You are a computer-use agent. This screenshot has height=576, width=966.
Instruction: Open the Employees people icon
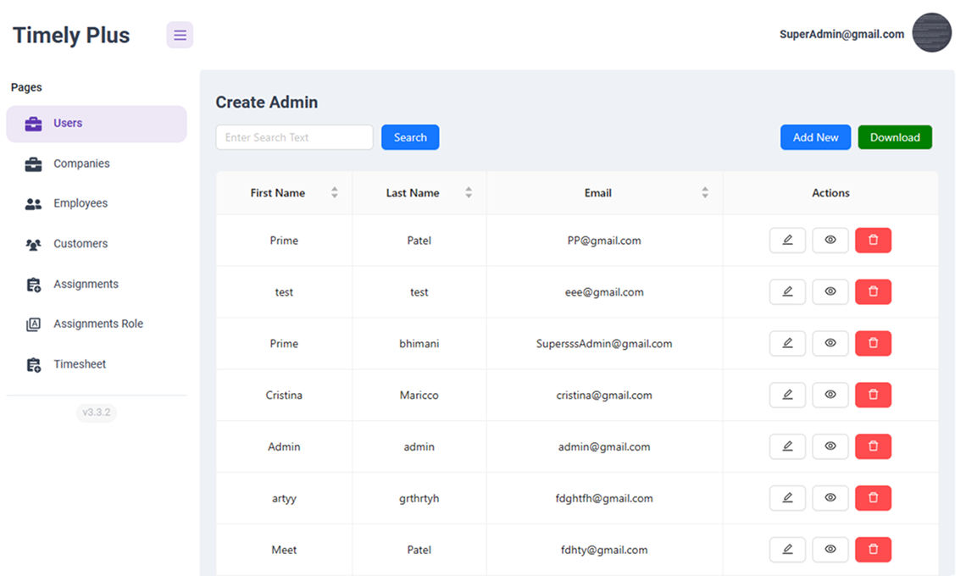[32, 203]
